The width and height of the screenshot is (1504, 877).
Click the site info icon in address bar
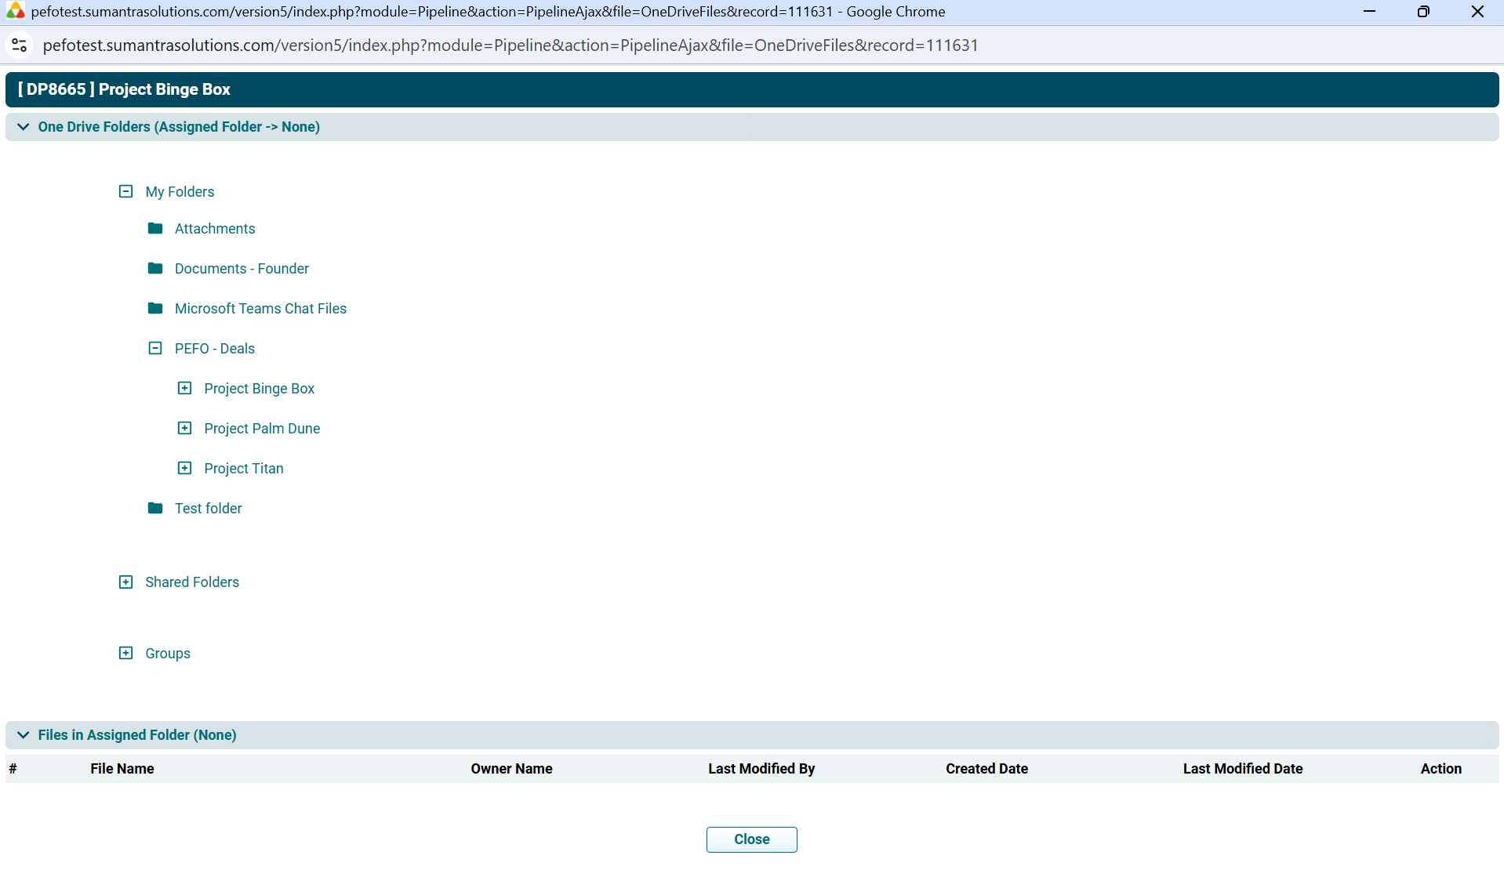(x=20, y=45)
